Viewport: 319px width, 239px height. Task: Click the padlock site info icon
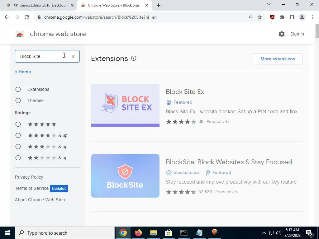pyautogui.click(x=39, y=17)
